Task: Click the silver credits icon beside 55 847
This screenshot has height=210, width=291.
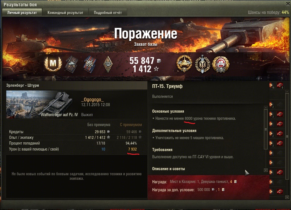Action: click(159, 61)
